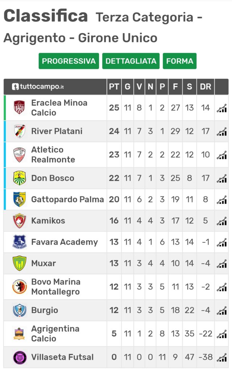This screenshot has height=372, width=232.
Task: Click Gattopardo Palma team crest
Action: coord(20,199)
